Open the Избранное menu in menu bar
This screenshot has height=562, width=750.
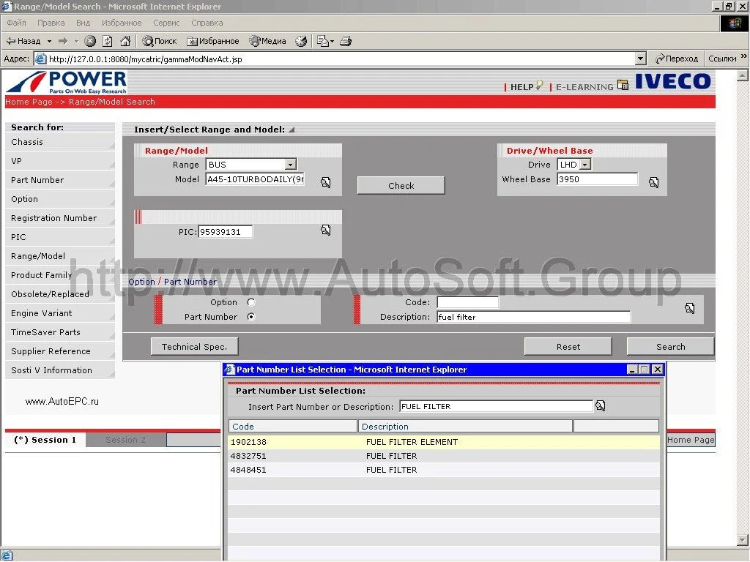[x=122, y=23]
